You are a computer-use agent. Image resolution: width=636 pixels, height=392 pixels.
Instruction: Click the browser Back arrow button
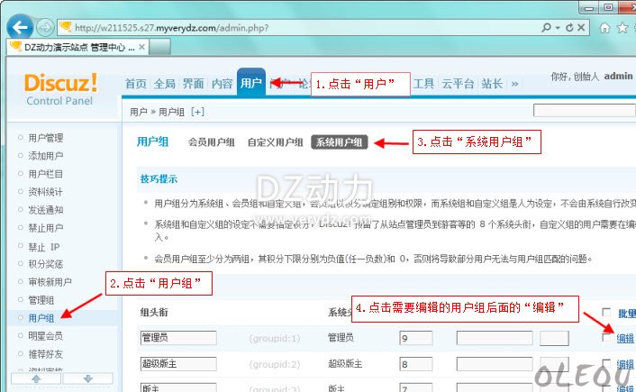[x=20, y=26]
